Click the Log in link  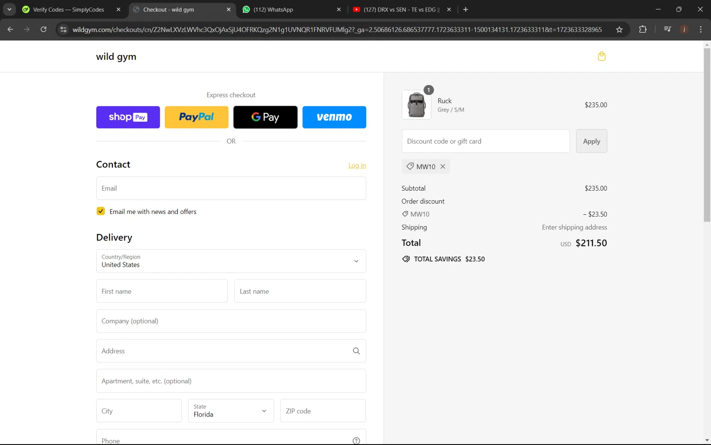[x=357, y=166]
